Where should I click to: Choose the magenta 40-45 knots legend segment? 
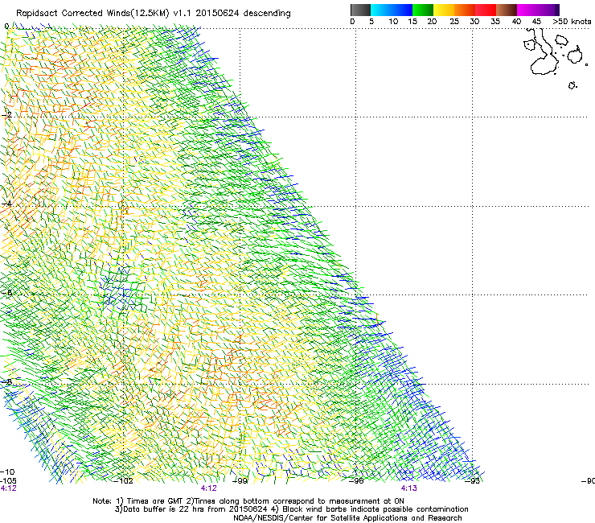click(527, 10)
